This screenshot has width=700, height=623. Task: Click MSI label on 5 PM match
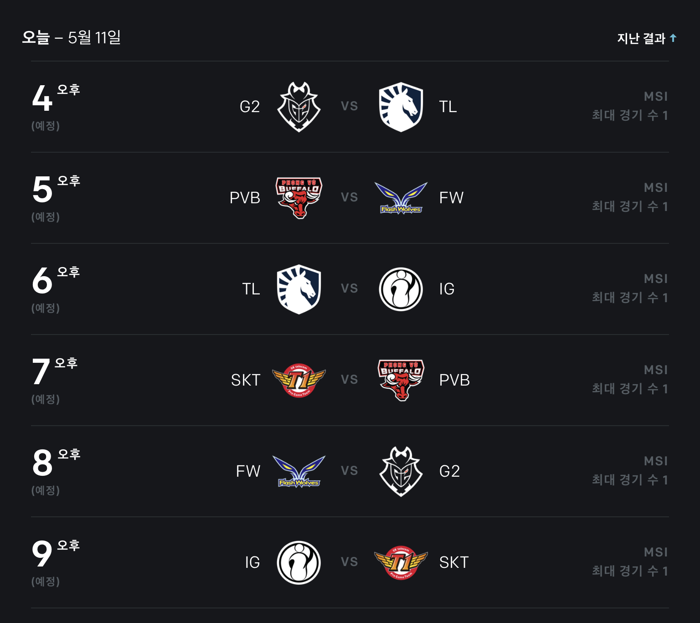656,187
